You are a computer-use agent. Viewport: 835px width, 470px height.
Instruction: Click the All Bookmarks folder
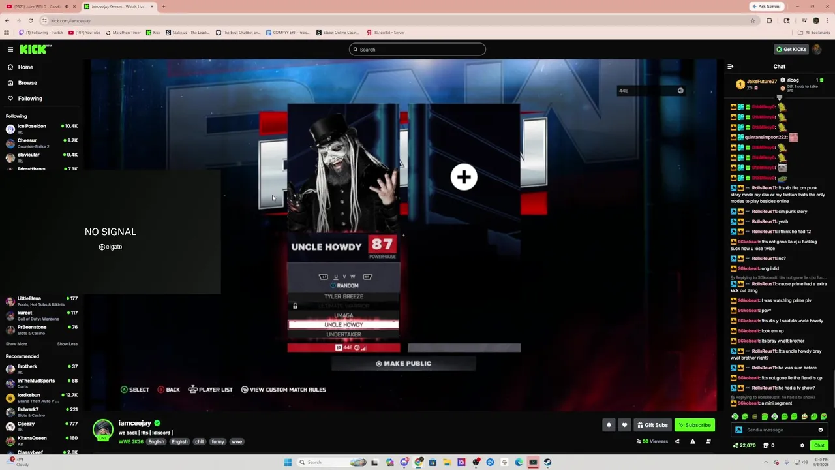[x=815, y=33]
